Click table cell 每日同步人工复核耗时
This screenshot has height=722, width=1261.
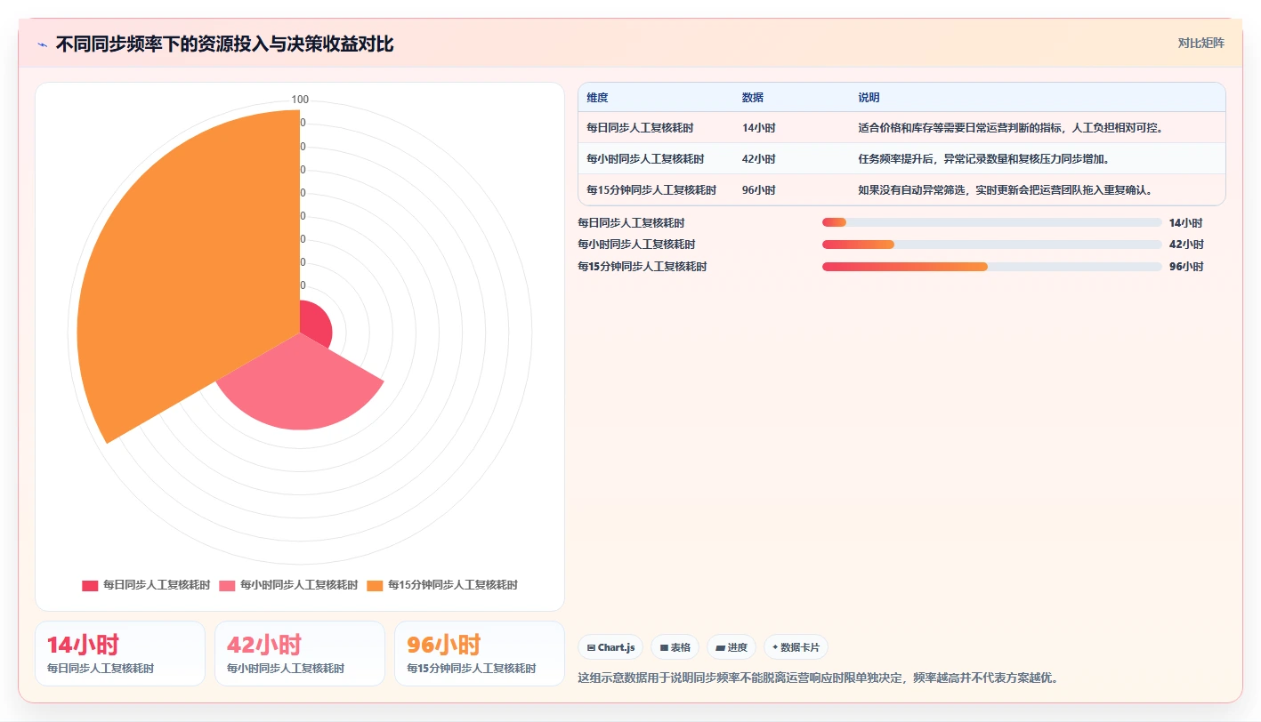(640, 128)
